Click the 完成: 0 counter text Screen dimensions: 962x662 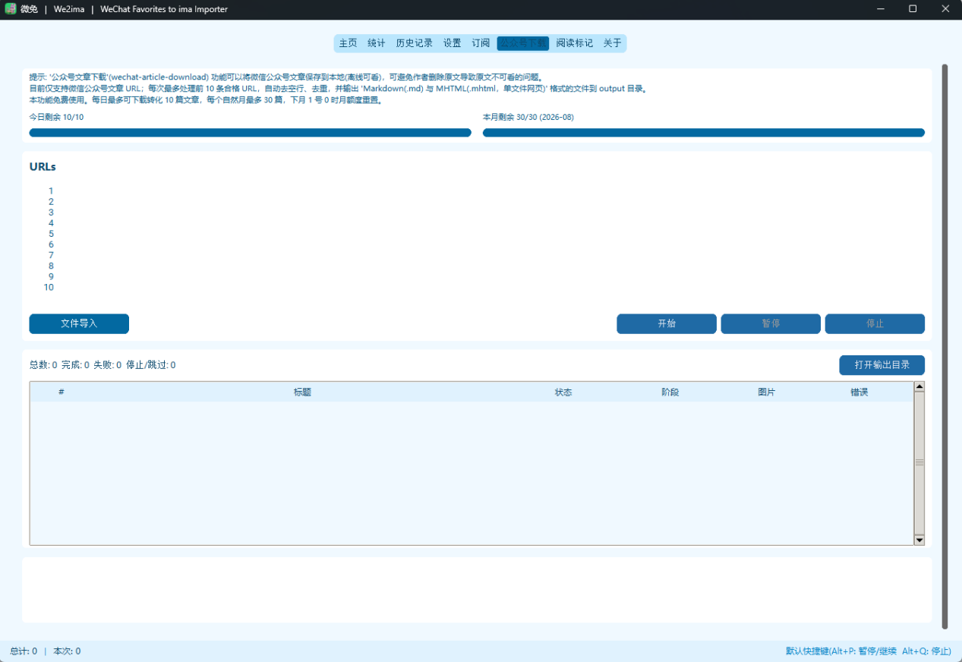(x=75, y=365)
